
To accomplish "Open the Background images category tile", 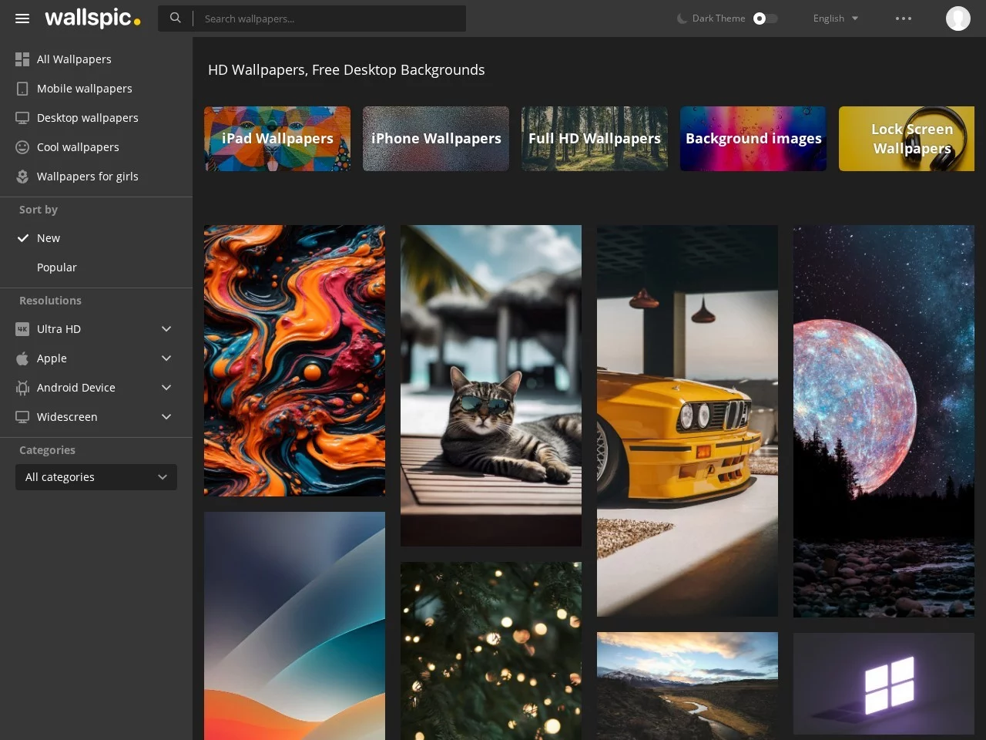I will 753,139.
